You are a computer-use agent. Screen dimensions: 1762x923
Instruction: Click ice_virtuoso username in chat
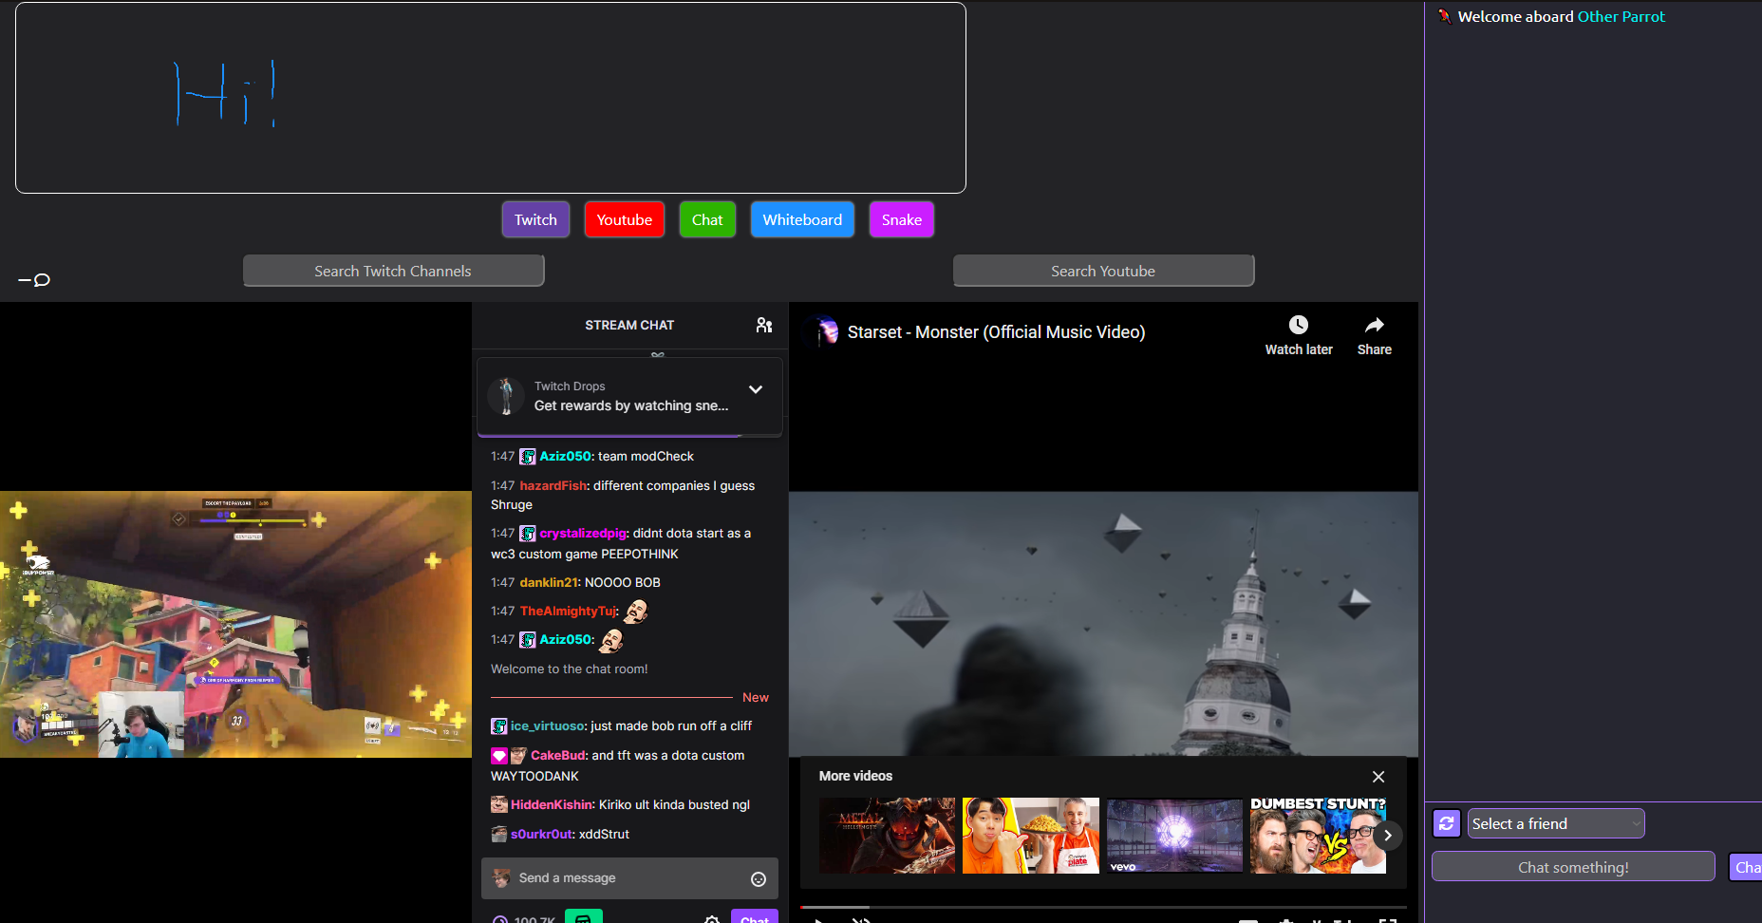click(x=548, y=726)
